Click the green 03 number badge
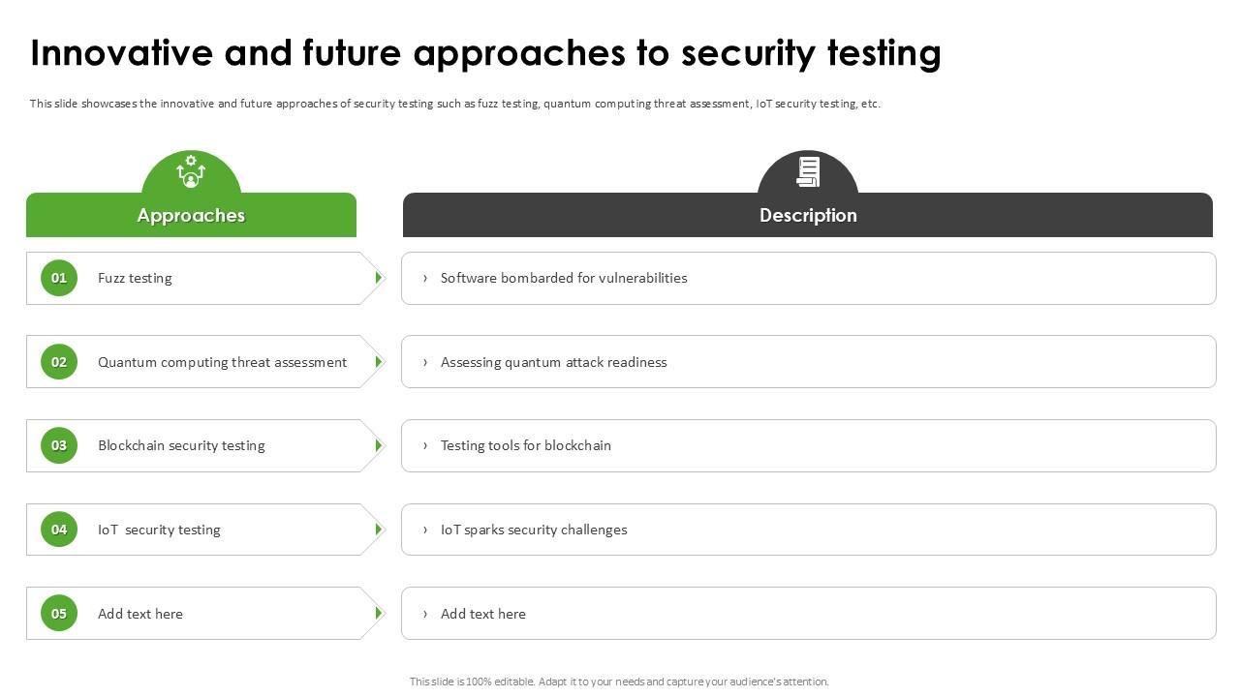Screen dimensions: 1240x697 (59, 445)
